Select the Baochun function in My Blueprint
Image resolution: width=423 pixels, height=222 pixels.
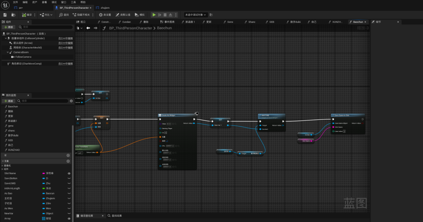tap(13, 106)
